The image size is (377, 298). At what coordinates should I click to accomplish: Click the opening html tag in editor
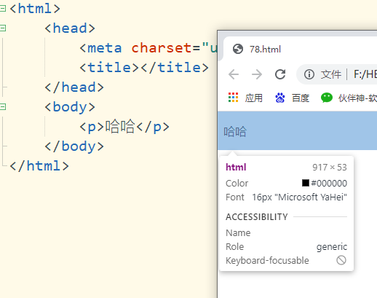tap(35, 9)
